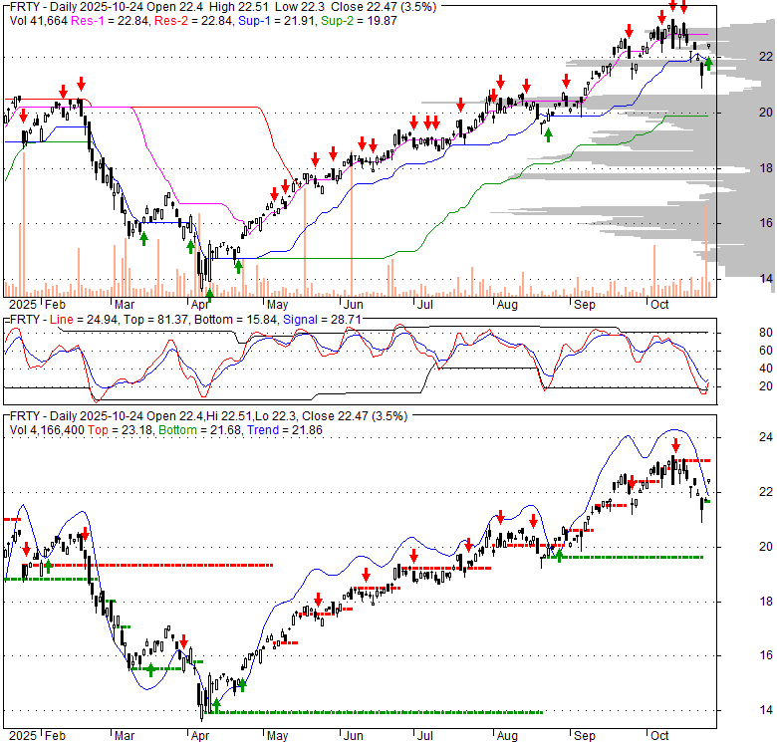Click the oscillator Top = 81.37 label

pyautogui.click(x=155, y=320)
